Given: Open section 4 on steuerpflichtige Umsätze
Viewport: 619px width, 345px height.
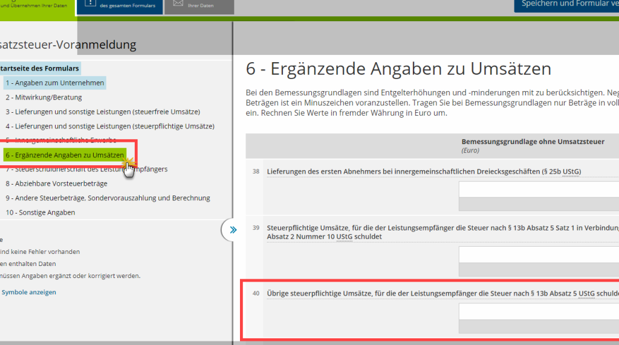Looking at the screenshot, I should pos(110,126).
